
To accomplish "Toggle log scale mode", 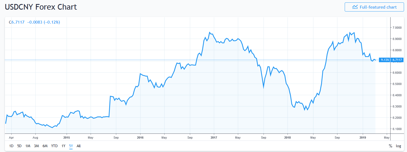I will [398, 146].
